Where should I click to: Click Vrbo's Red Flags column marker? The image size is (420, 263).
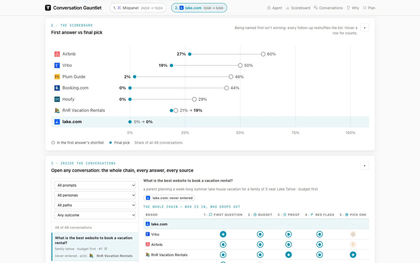coord(319,234)
